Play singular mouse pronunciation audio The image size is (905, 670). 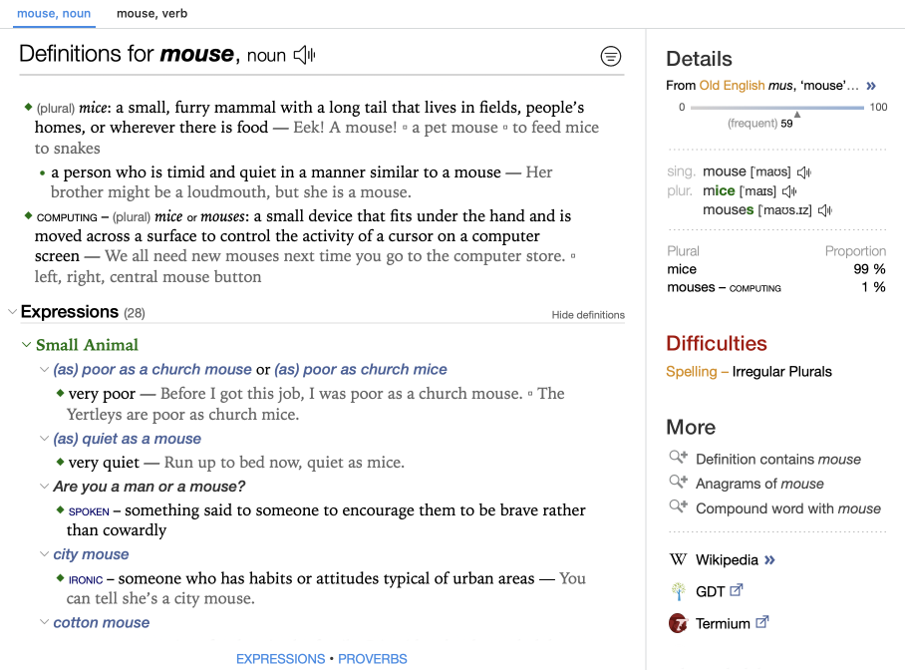pos(804,172)
